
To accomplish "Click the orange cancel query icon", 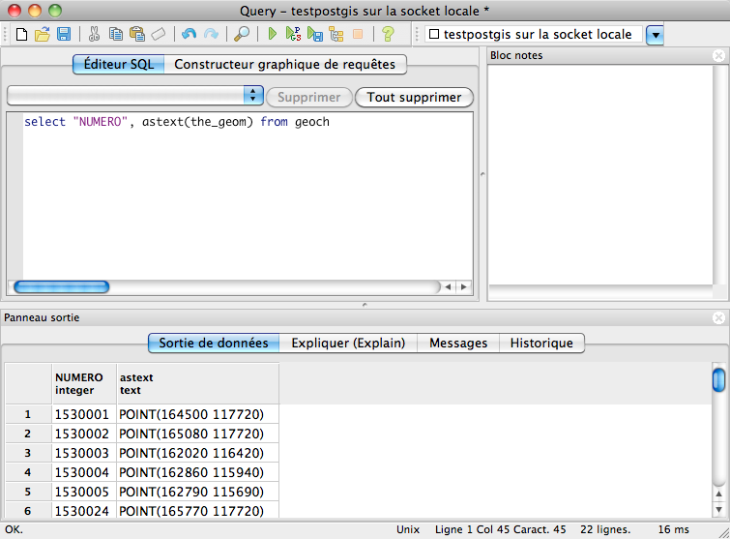I will (x=358, y=34).
